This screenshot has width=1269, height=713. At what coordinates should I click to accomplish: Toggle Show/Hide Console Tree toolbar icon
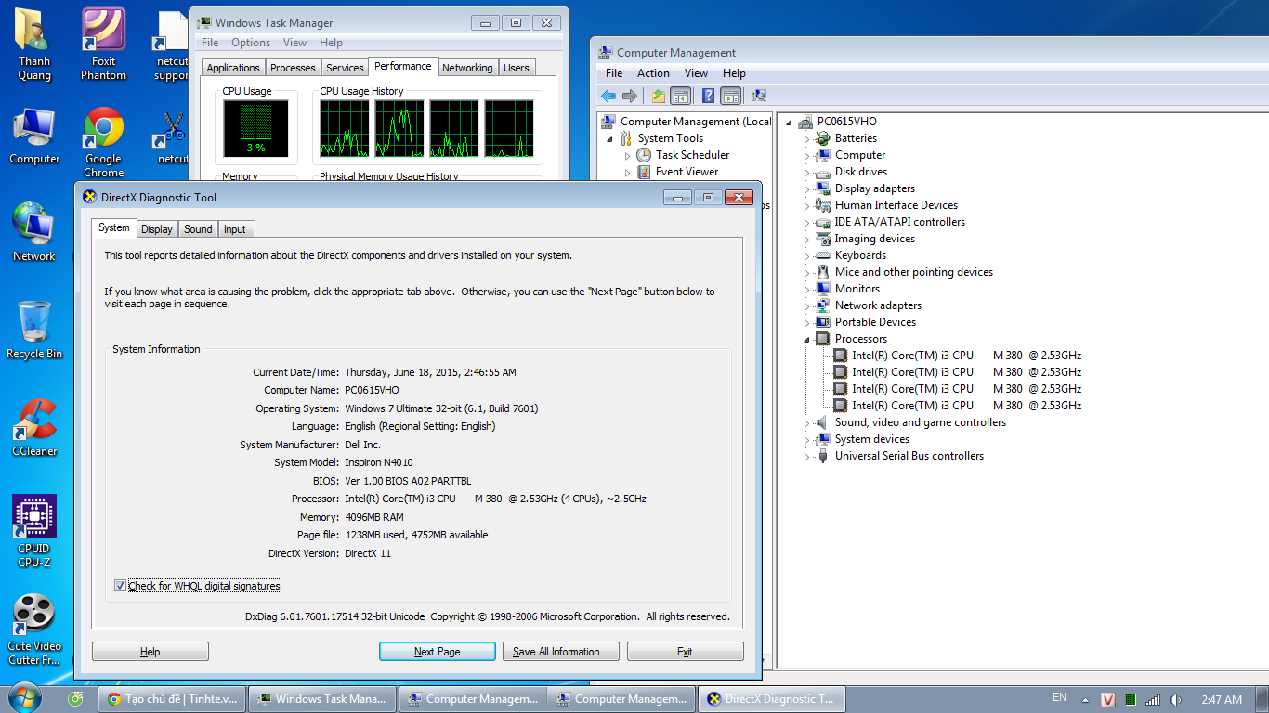[x=681, y=96]
